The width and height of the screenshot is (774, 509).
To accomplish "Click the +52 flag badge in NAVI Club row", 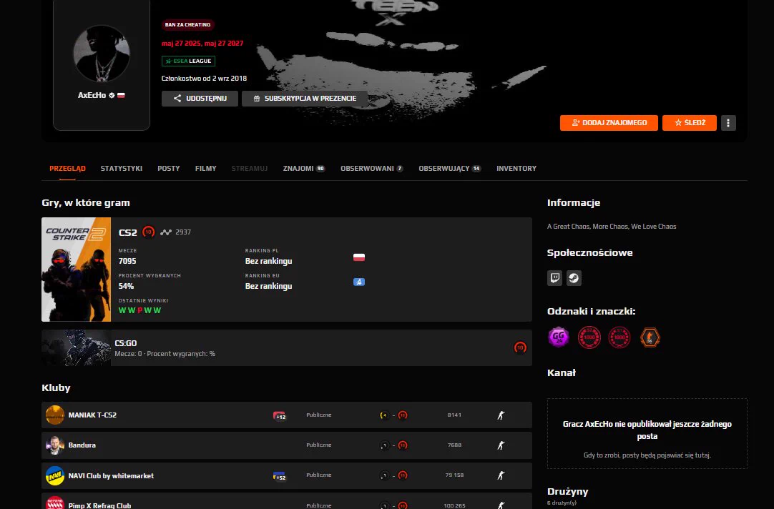I will click(280, 476).
